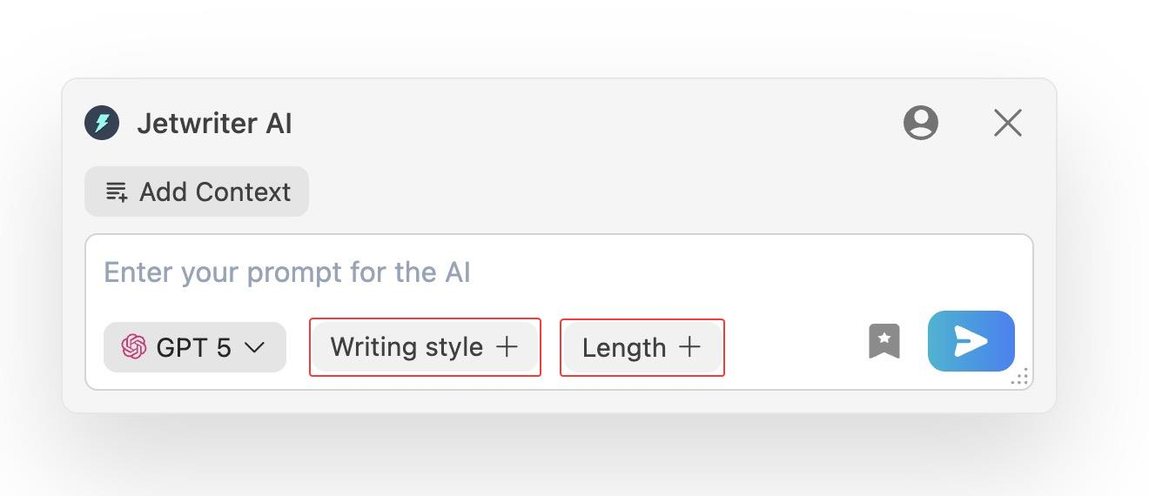Click the Jetwriter lightning bolt logo

102,123
